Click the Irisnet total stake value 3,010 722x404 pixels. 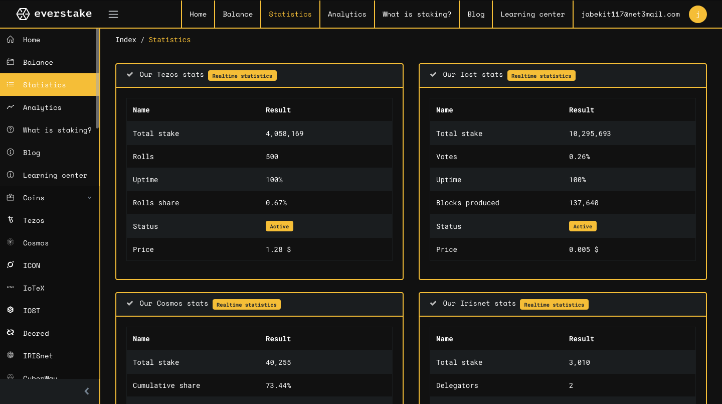[580, 362]
